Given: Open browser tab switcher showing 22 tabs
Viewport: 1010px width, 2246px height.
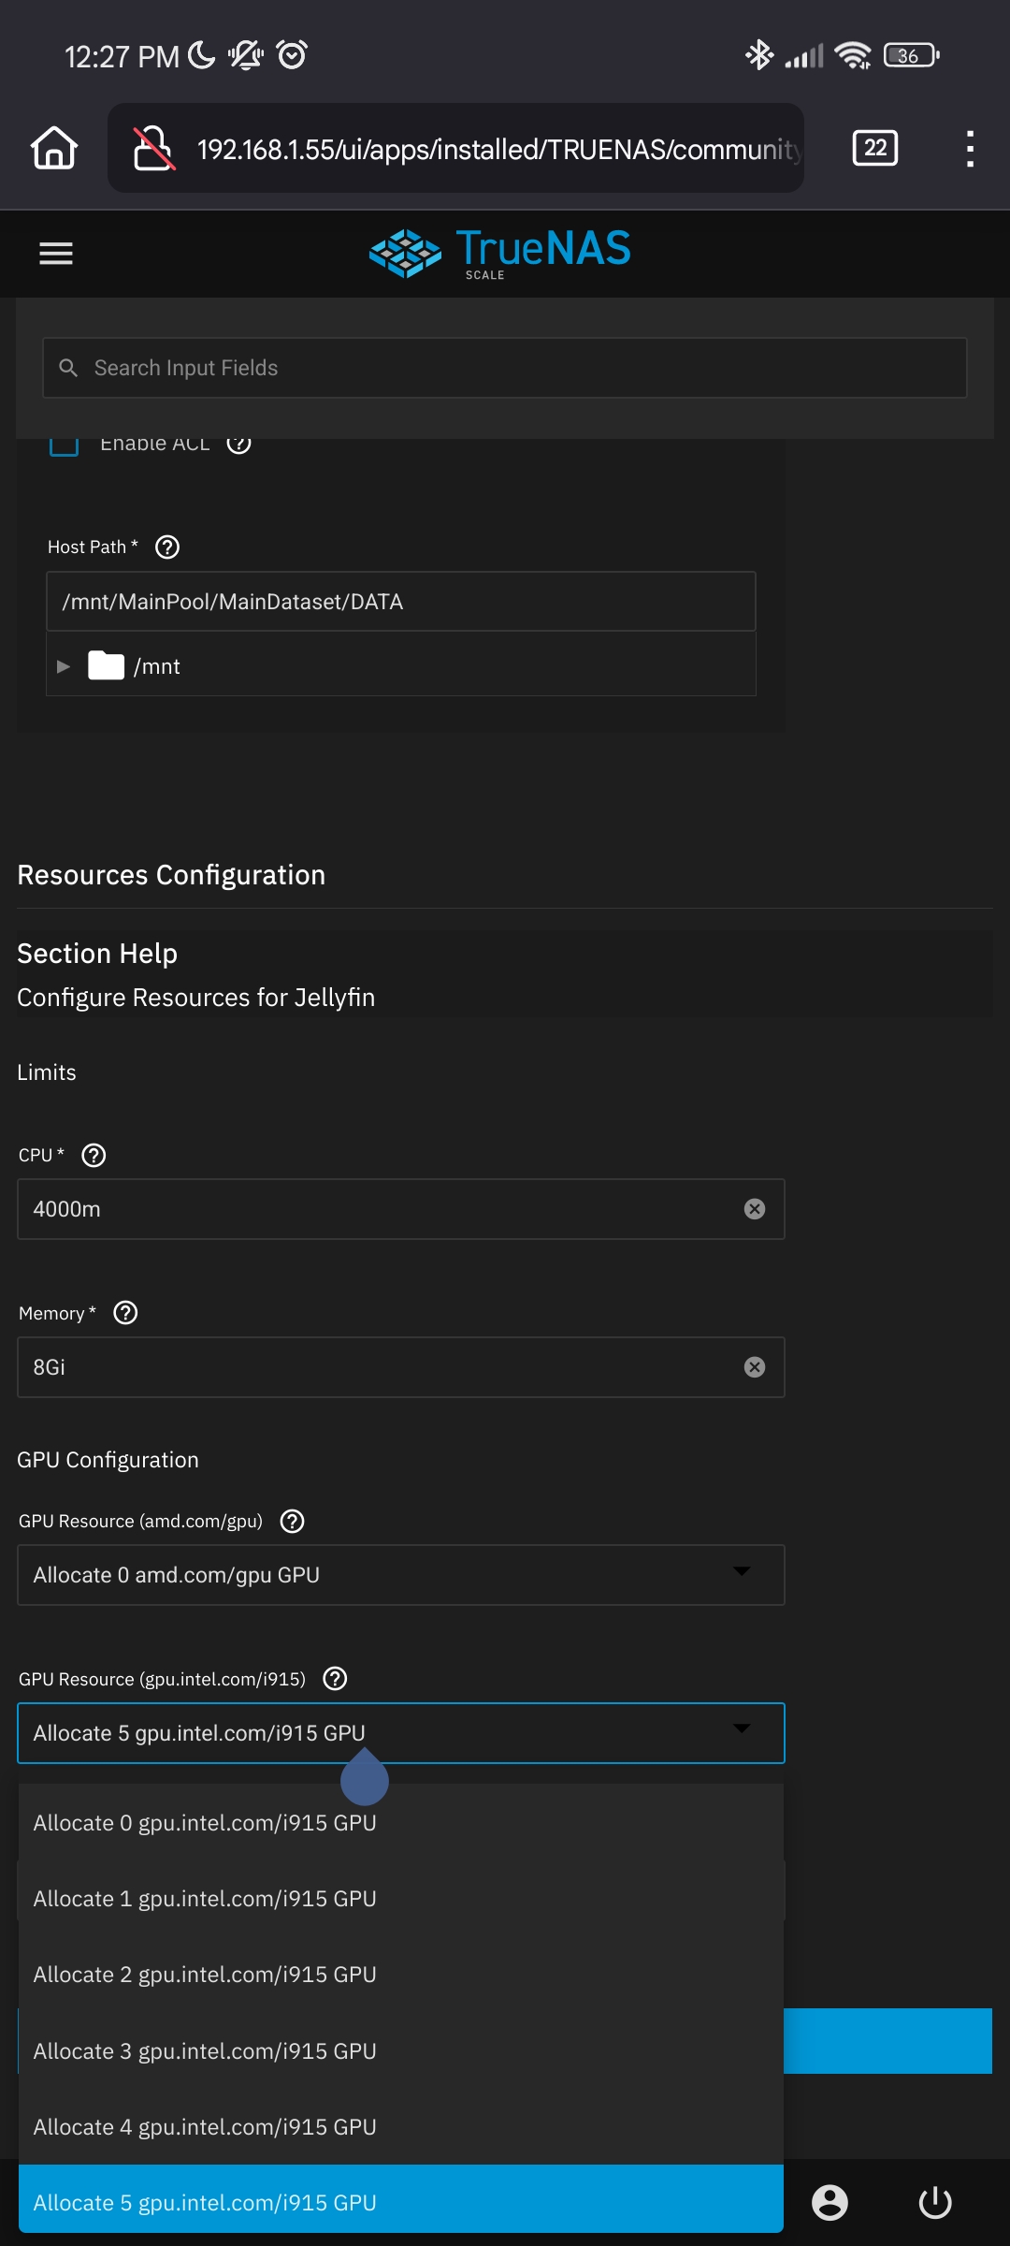Looking at the screenshot, I should 874,148.
